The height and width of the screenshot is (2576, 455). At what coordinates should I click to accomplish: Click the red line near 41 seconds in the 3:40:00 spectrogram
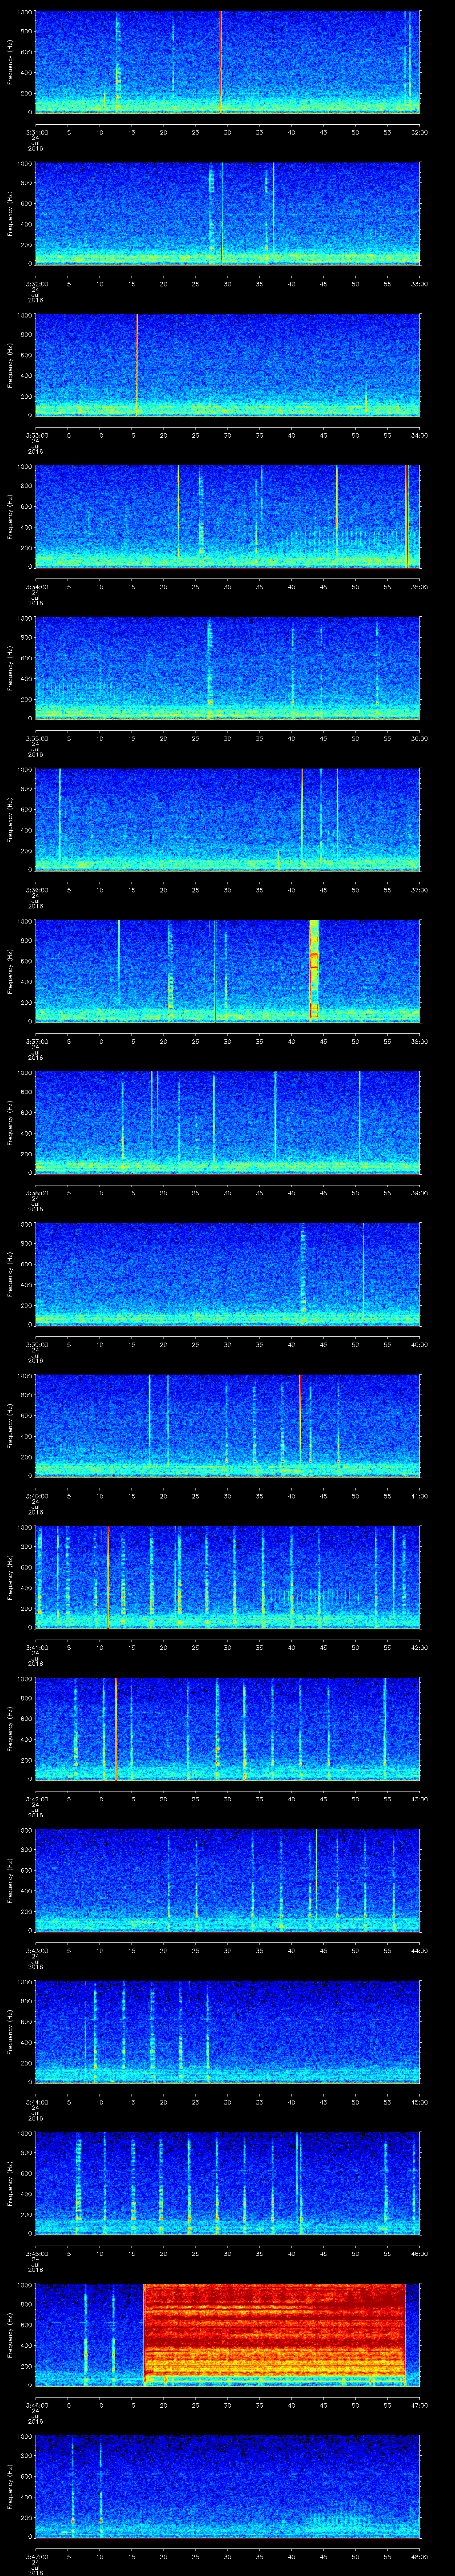click(x=300, y=1425)
